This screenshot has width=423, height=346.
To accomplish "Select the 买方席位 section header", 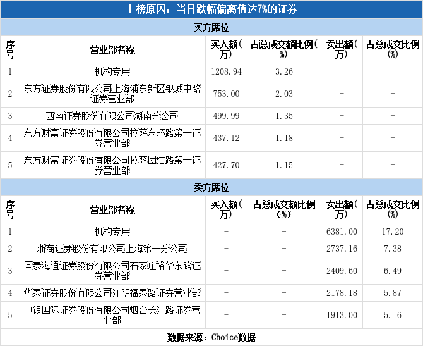I will (x=211, y=27).
